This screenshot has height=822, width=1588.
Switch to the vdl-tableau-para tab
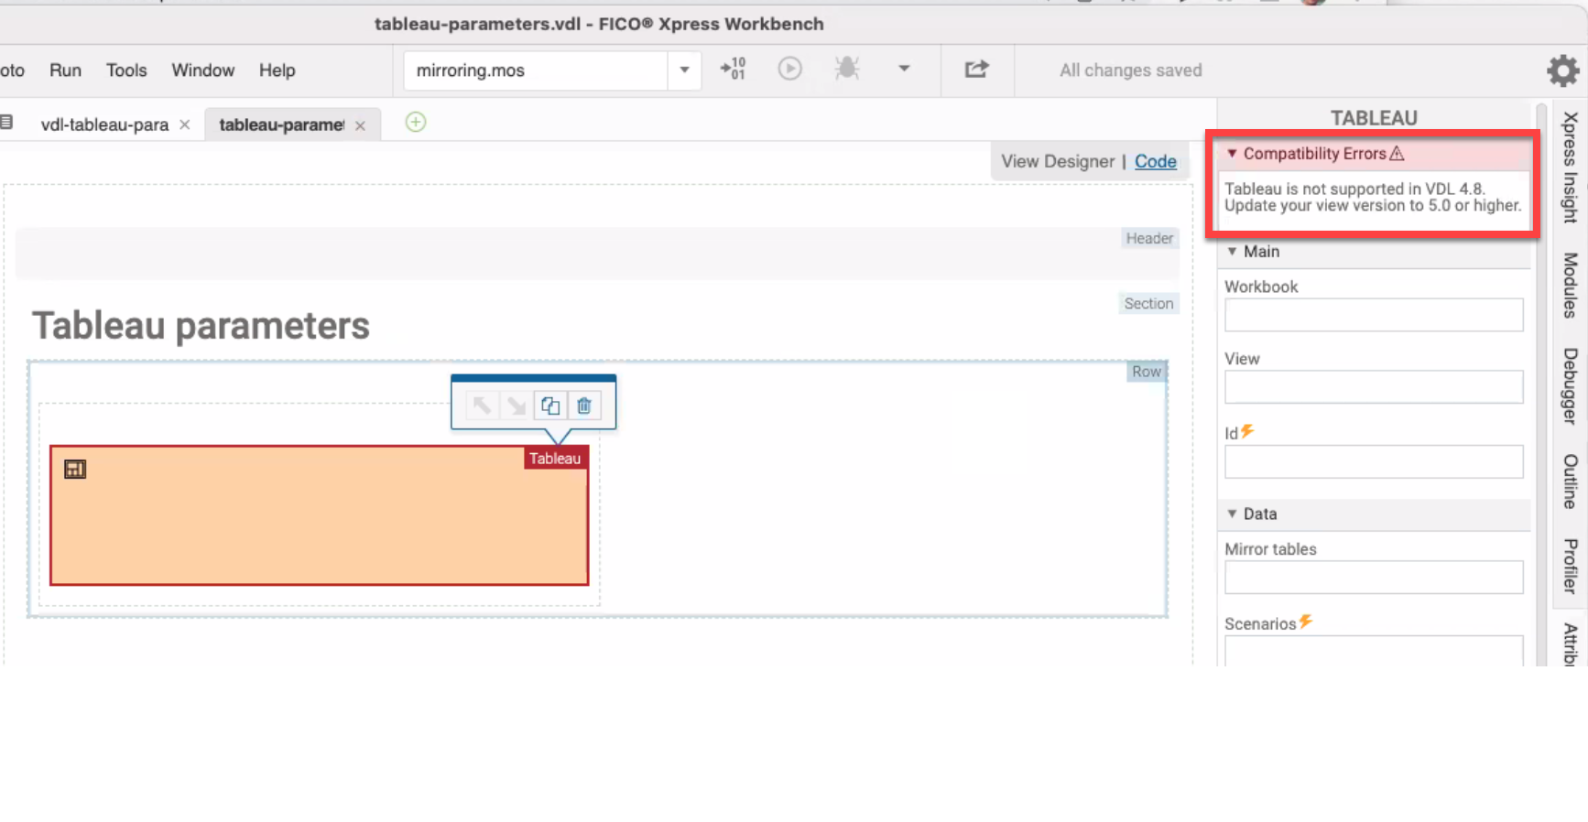104,124
